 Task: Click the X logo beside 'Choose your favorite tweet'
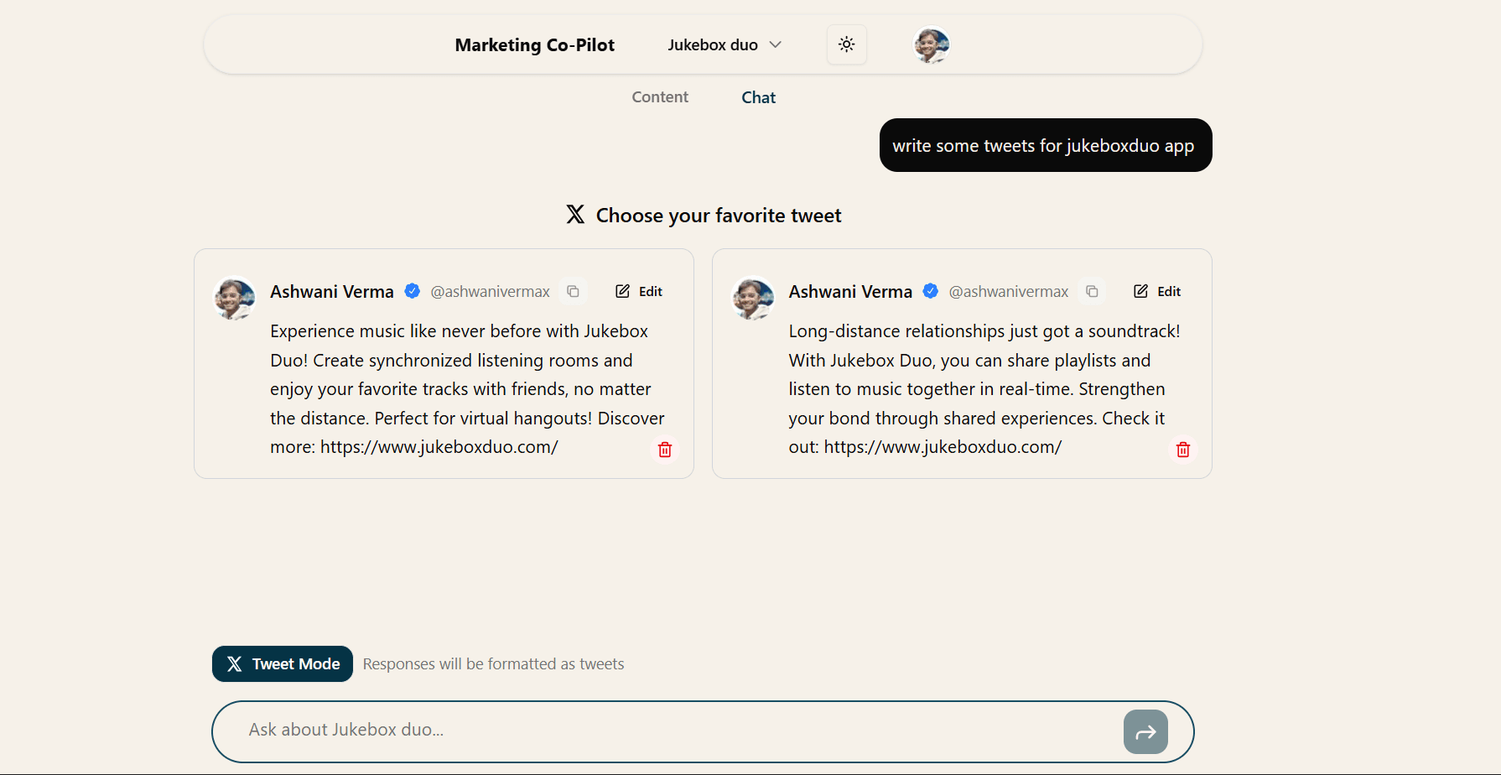[575, 215]
